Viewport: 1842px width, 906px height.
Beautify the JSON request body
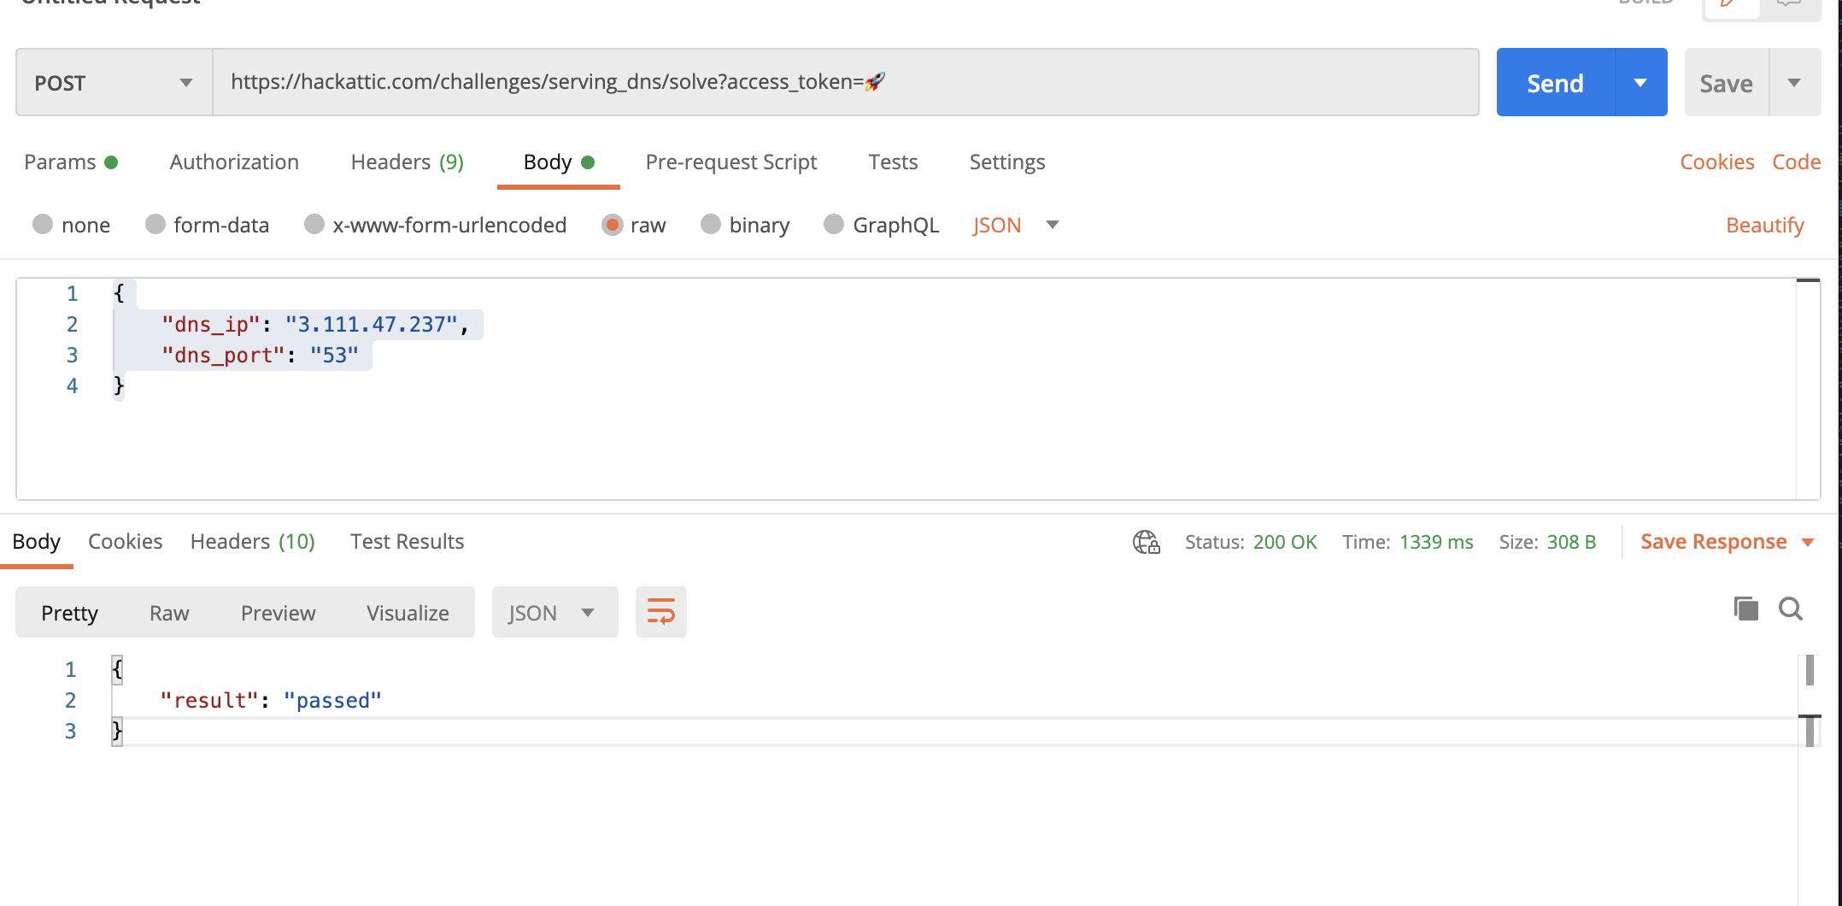click(x=1765, y=225)
